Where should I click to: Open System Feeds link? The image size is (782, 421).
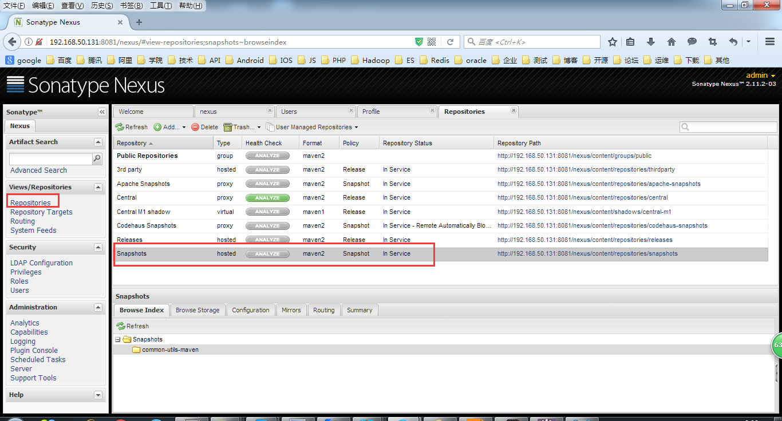pos(33,231)
